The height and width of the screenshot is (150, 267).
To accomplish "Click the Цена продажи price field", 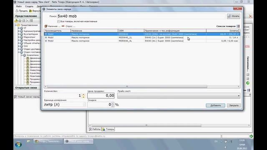I will 101,95.
